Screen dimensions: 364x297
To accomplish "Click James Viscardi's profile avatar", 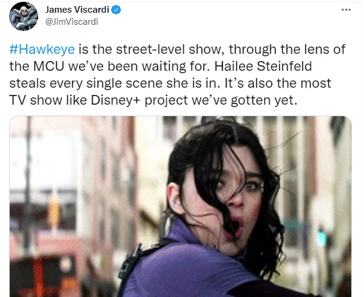I will point(24,16).
